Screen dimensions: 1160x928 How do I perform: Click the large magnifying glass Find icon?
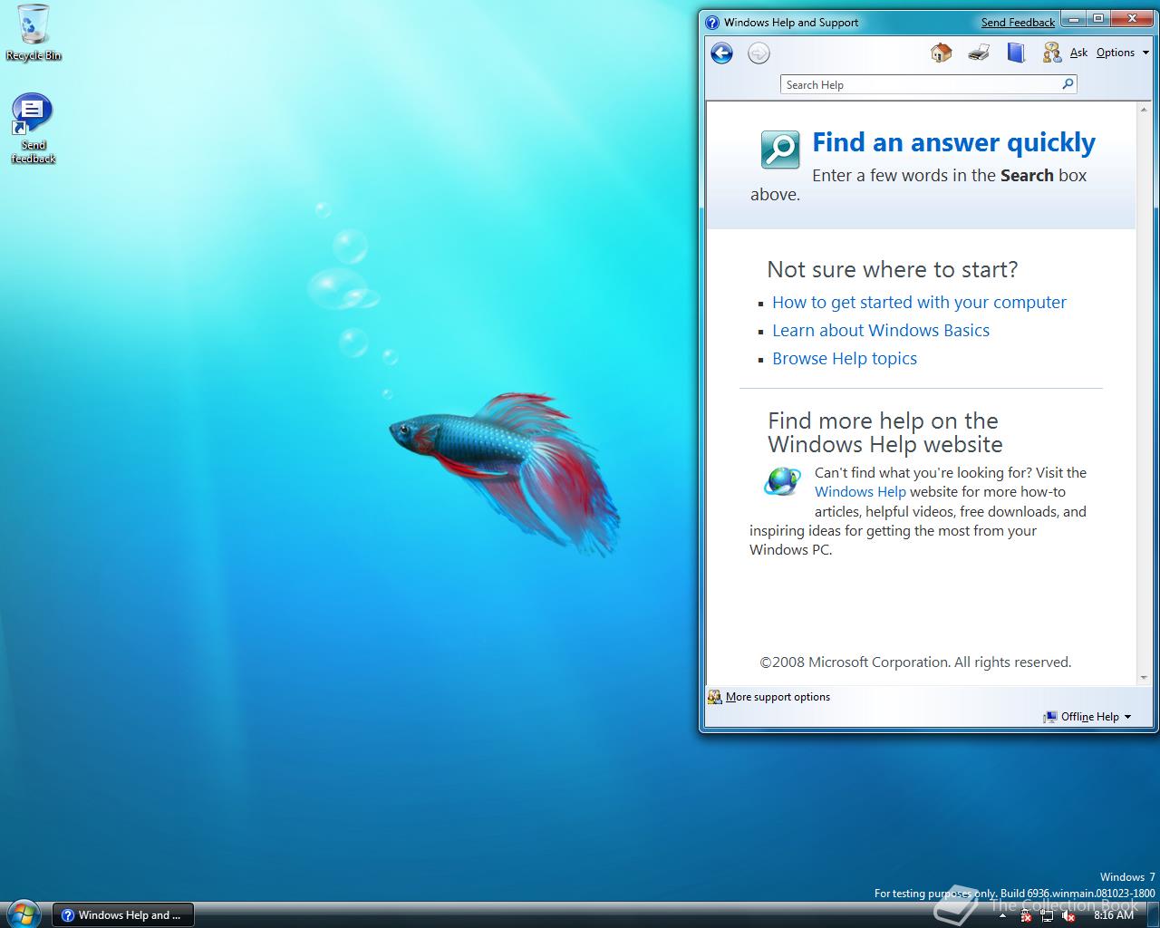pyautogui.click(x=780, y=150)
